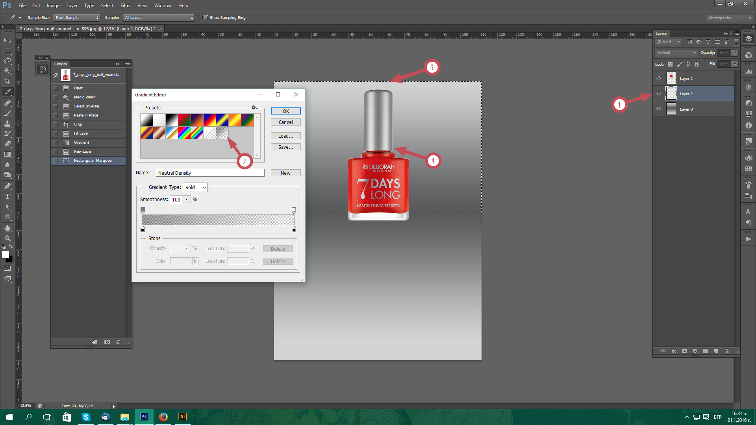Viewport: 756px width, 425px height.
Task: Click the delete state trash icon in History panel
Action: pyautogui.click(x=118, y=342)
